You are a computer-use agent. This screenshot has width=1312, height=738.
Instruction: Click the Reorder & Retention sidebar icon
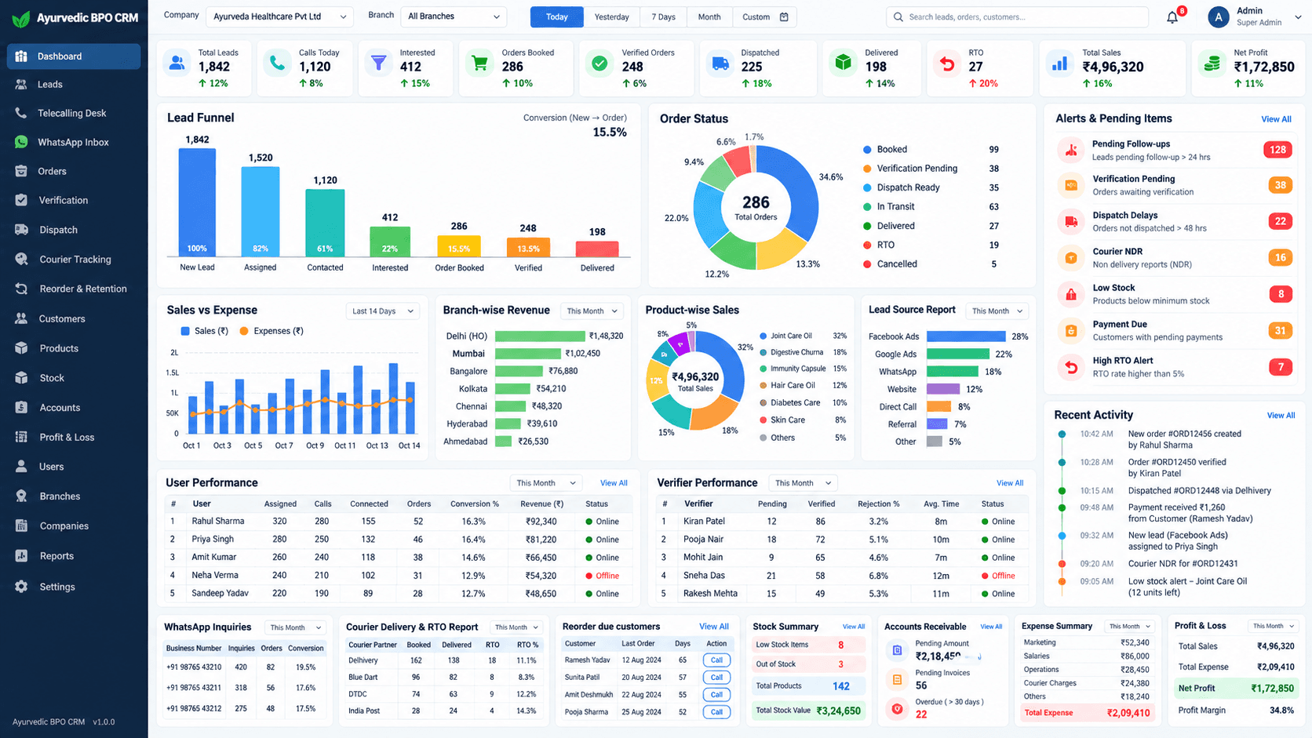(21, 289)
